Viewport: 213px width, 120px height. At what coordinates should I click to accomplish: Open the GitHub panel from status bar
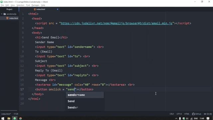click(196, 114)
